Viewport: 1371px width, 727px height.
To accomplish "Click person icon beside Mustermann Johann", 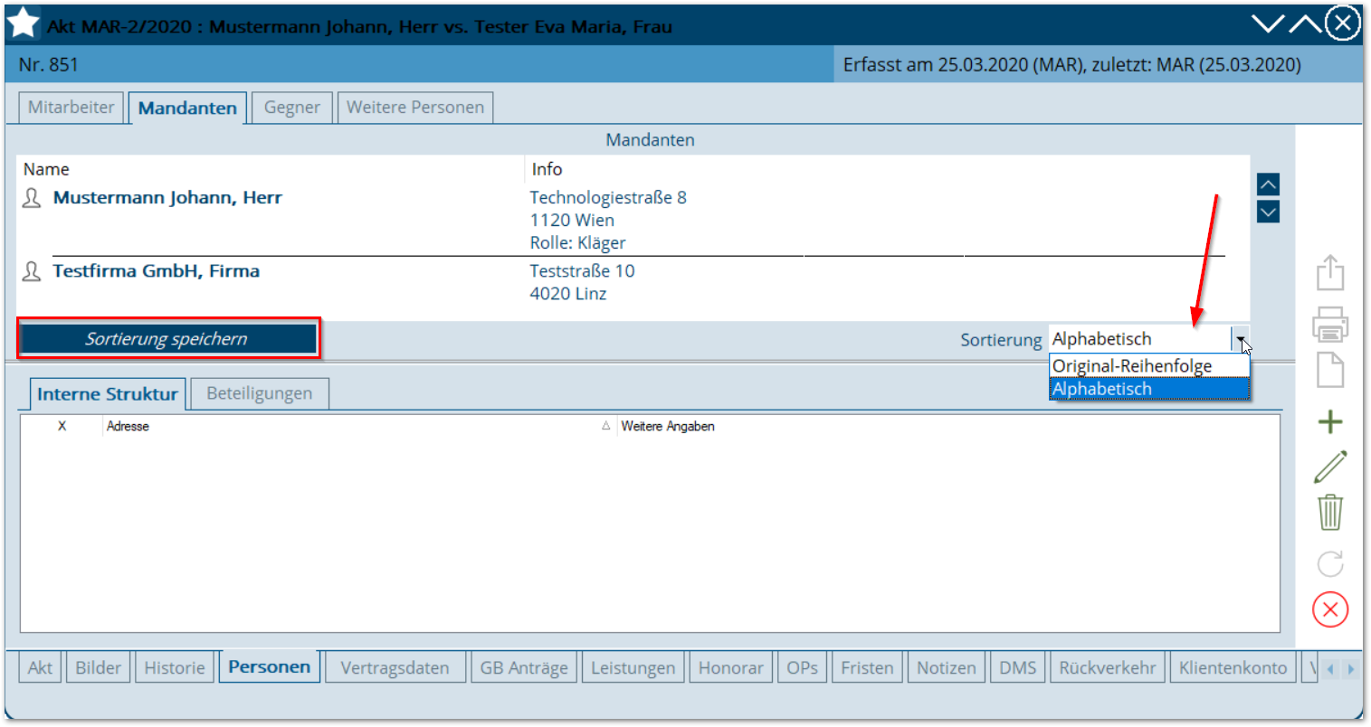I will coord(32,198).
